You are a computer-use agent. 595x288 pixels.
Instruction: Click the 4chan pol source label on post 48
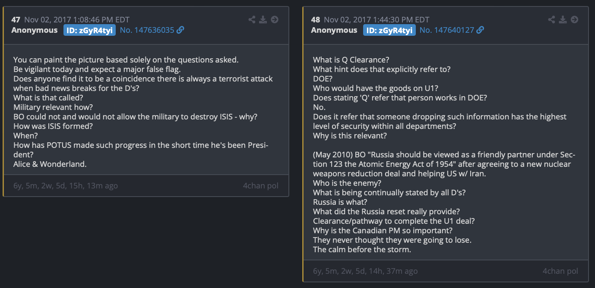pyautogui.click(x=560, y=271)
